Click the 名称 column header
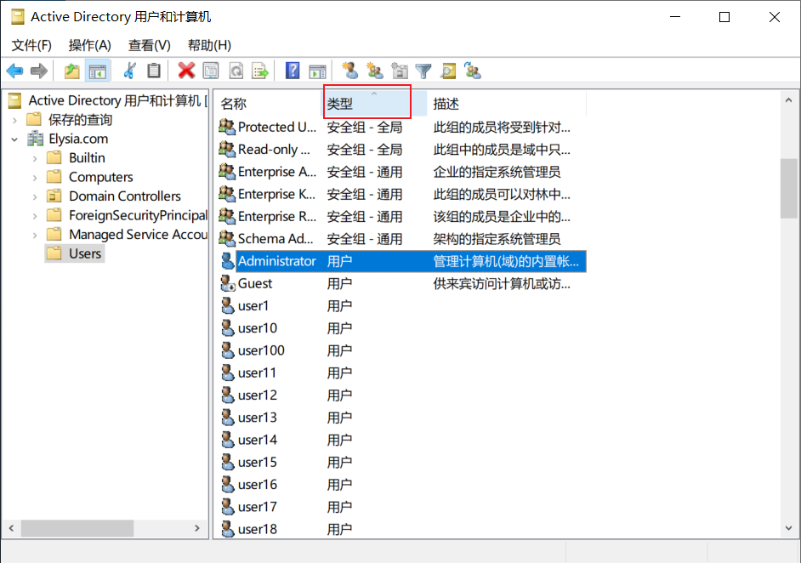The image size is (801, 563). [x=267, y=104]
